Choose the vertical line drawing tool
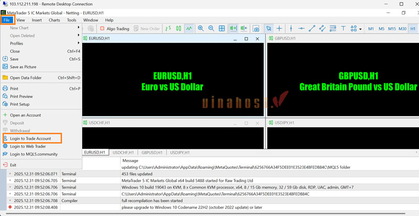This screenshot has width=419, height=216. 290,29
